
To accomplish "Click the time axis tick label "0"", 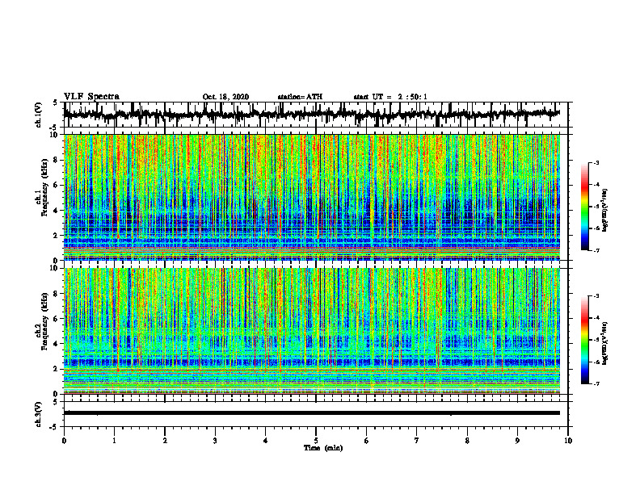I will pos(64,441).
